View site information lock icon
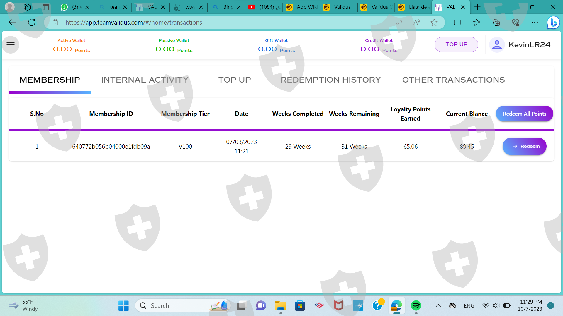Image resolution: width=563 pixels, height=316 pixels. 55,23
